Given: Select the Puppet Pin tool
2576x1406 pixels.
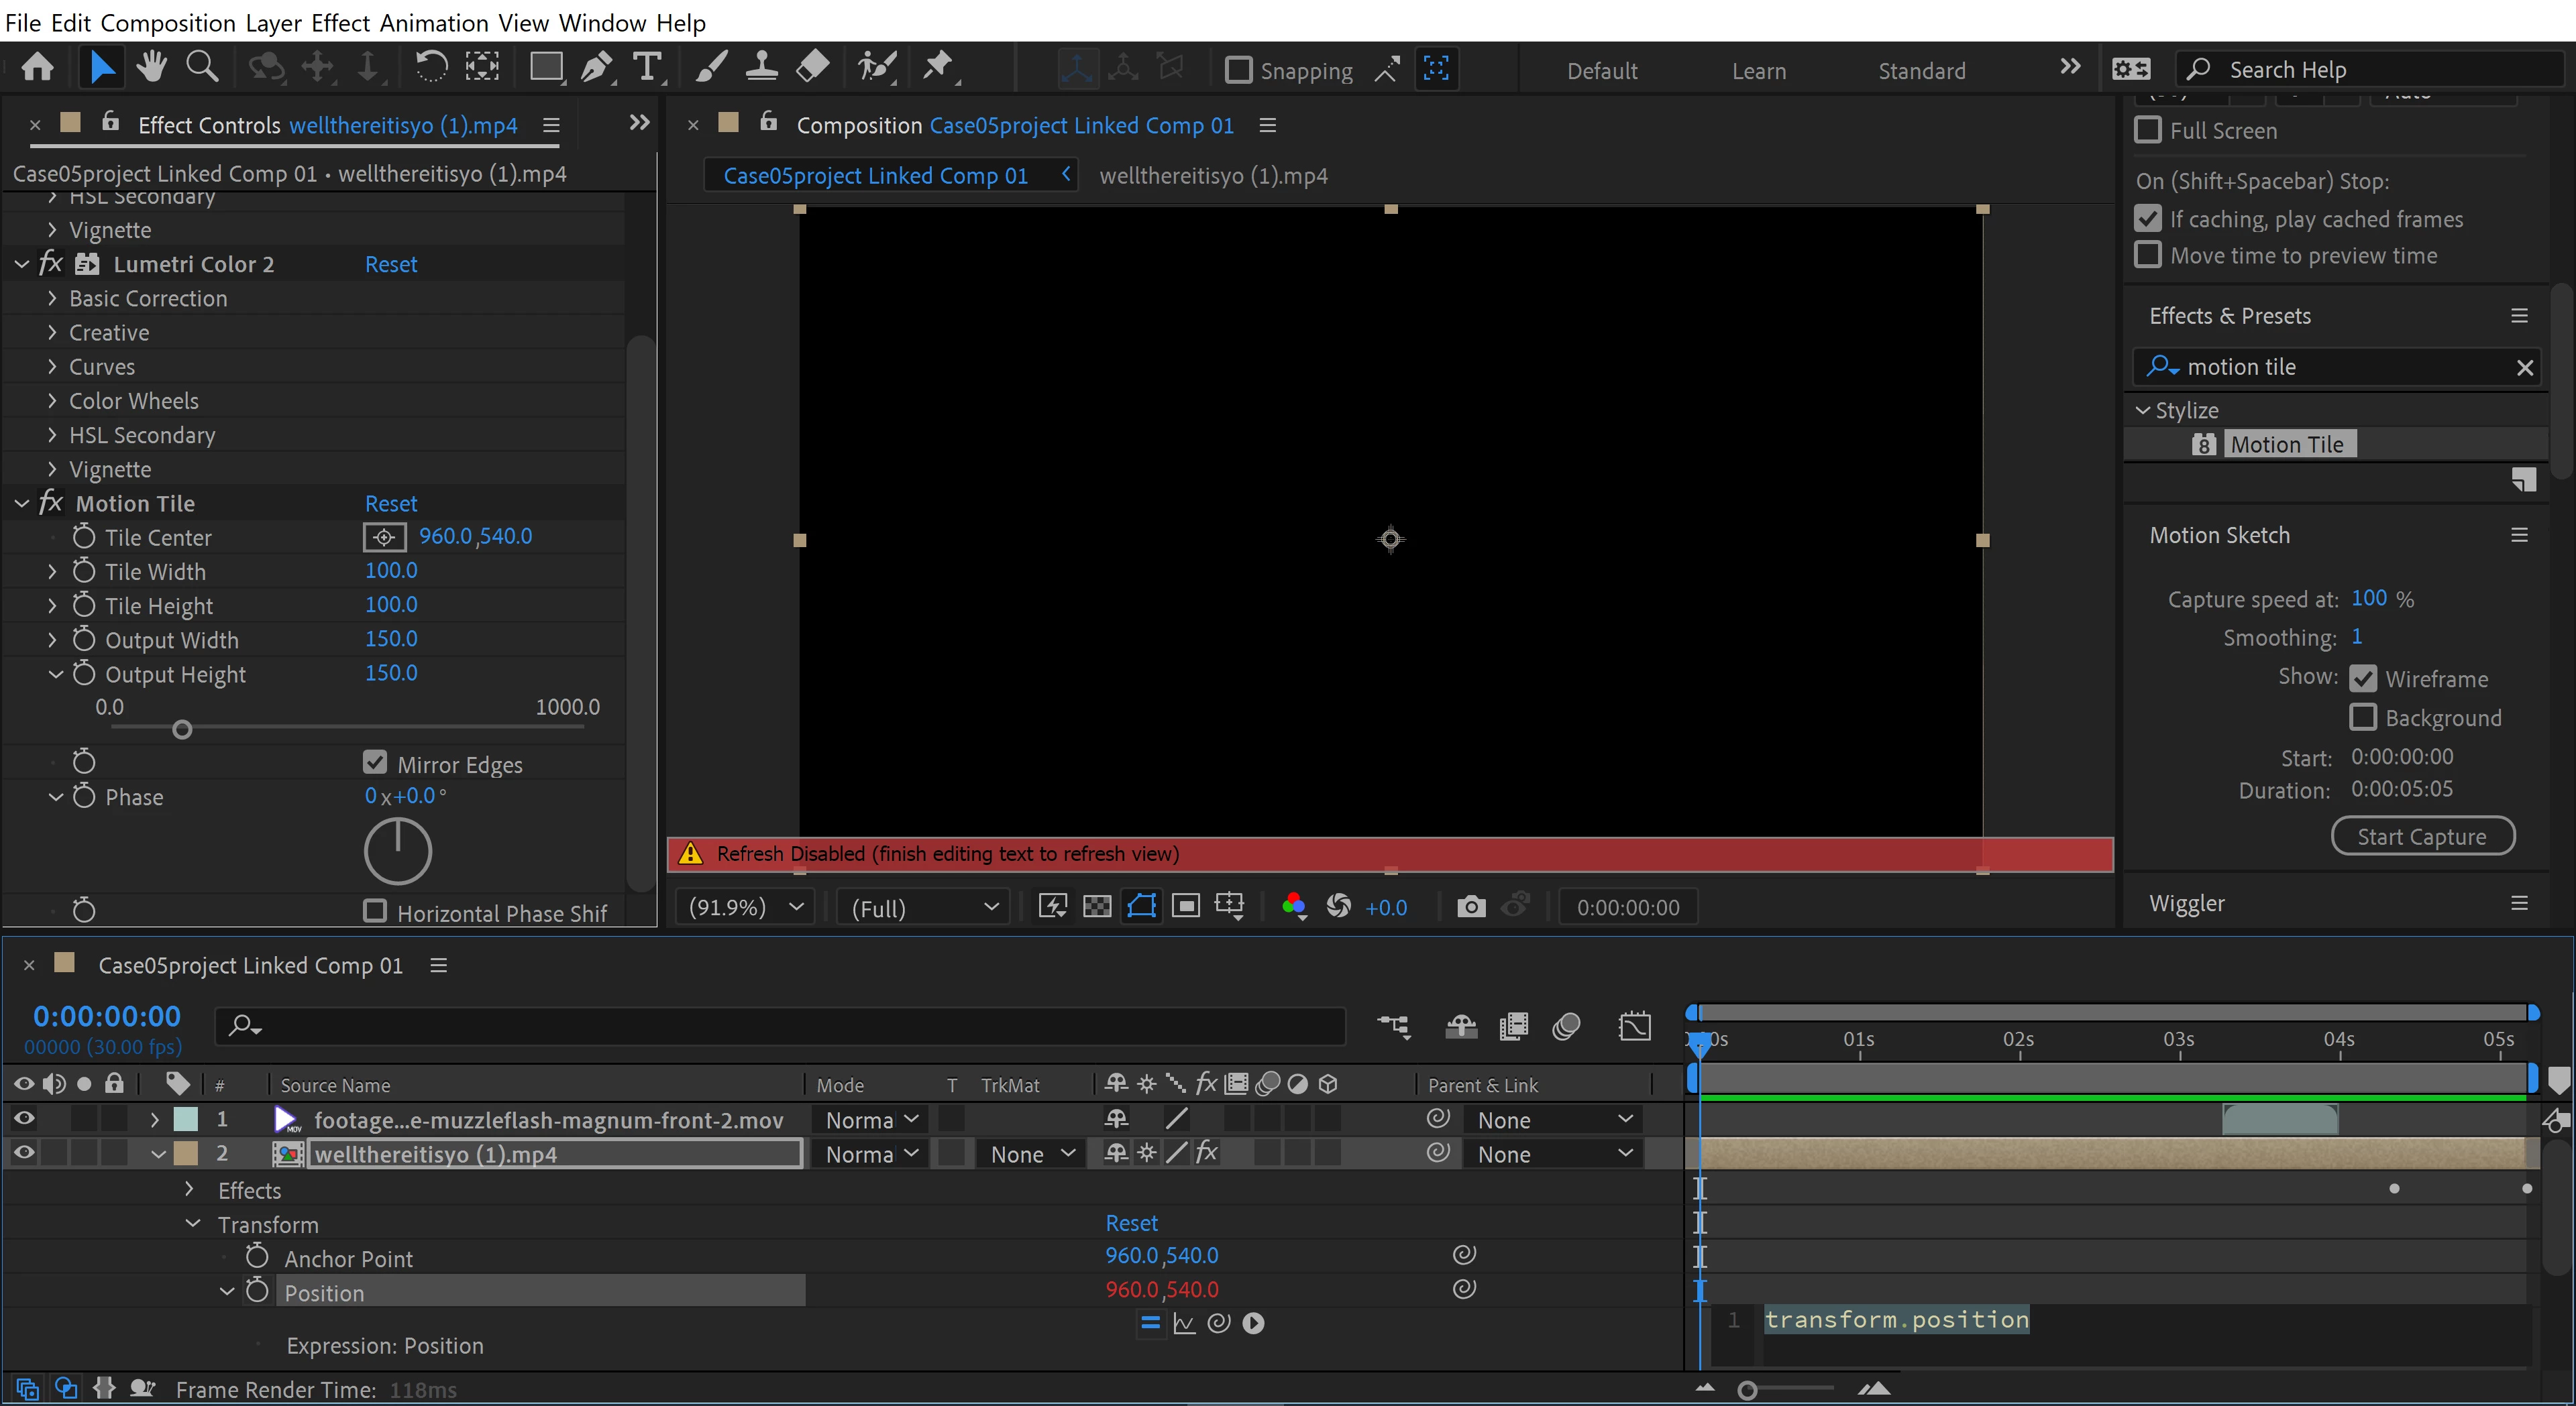Looking at the screenshot, I should 938,67.
